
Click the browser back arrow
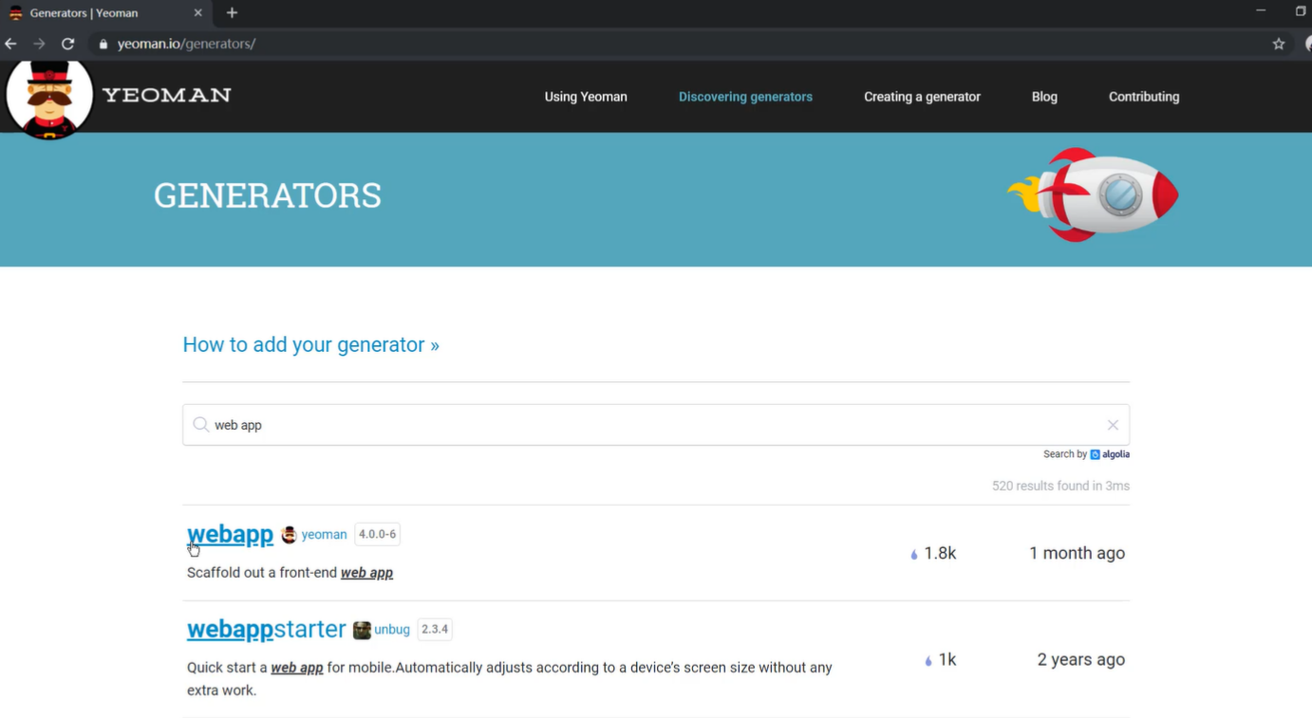pyautogui.click(x=11, y=44)
